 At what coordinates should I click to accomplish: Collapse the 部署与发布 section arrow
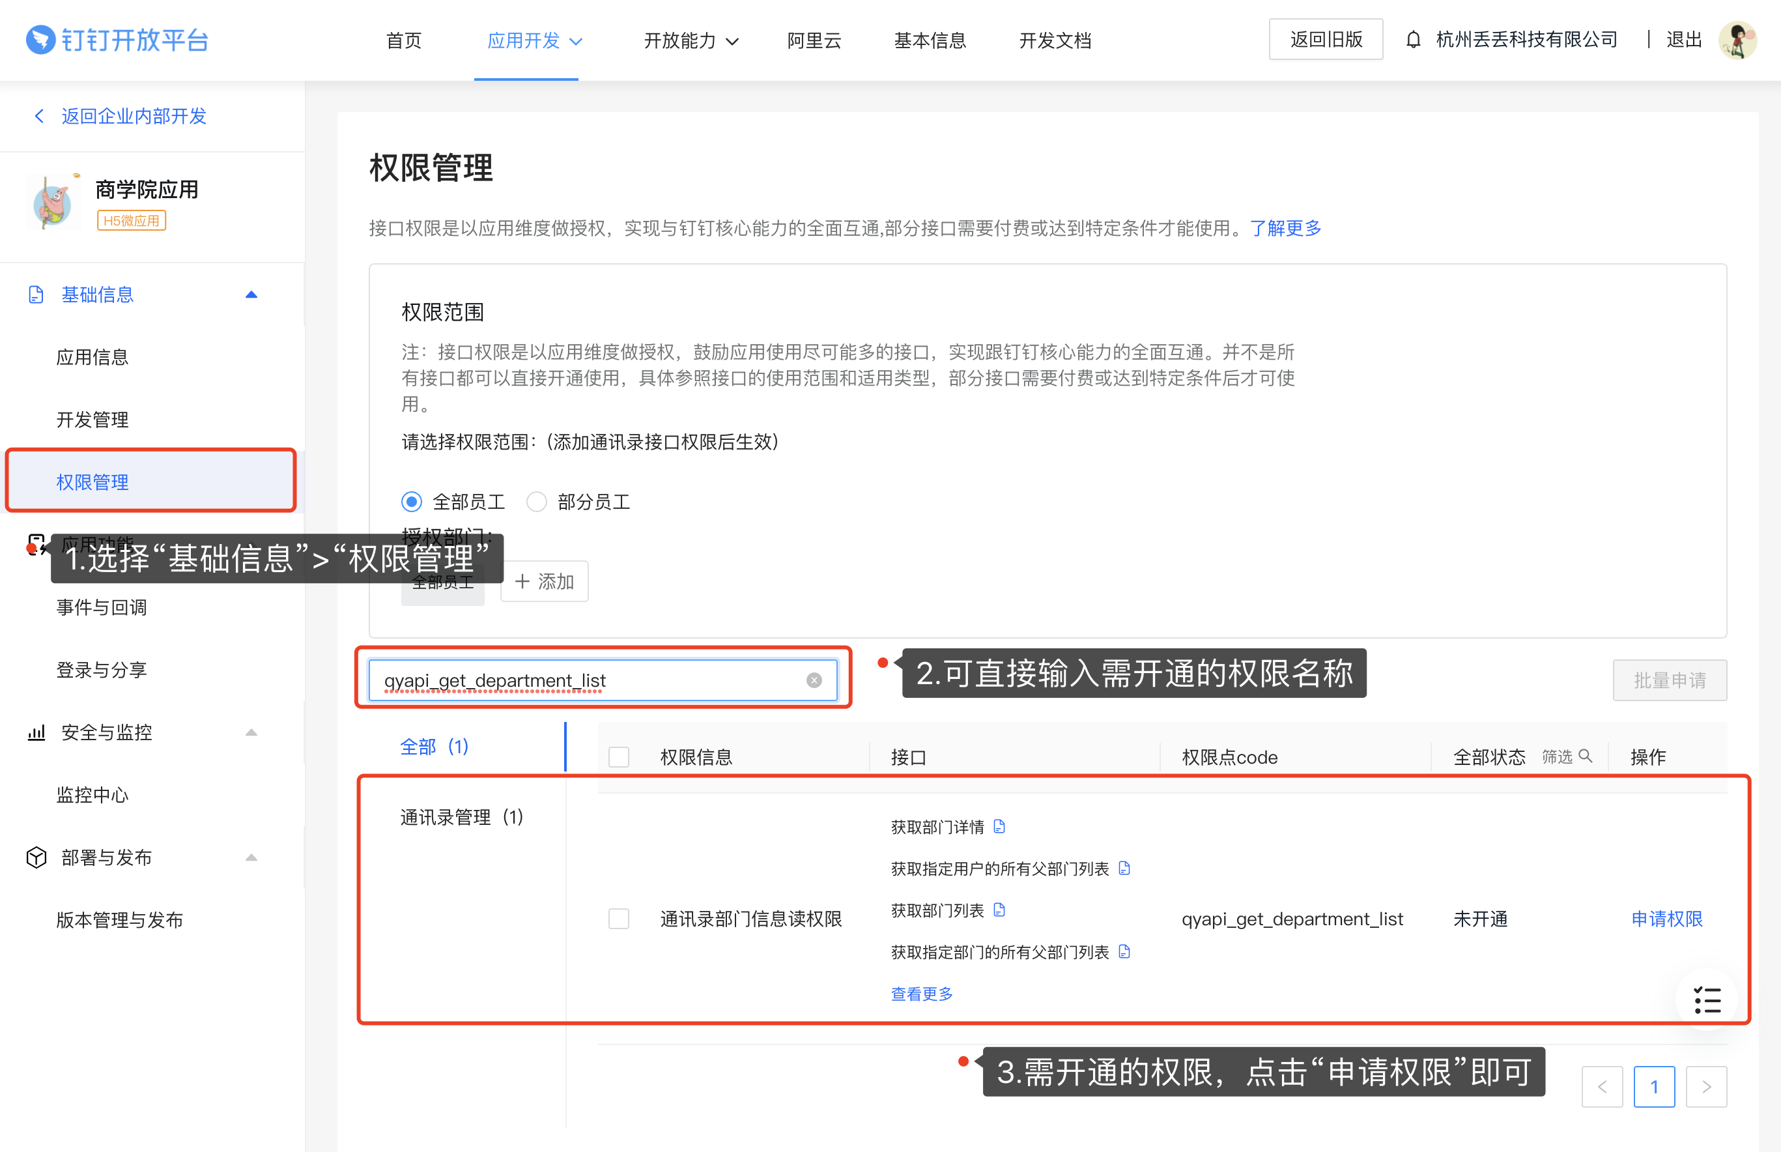tap(251, 857)
